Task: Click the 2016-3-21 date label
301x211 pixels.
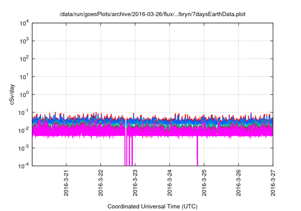Action: pos(66,183)
